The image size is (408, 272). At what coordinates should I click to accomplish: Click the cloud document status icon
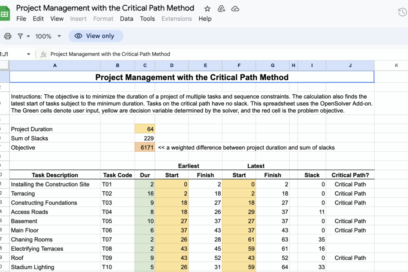(235, 8)
